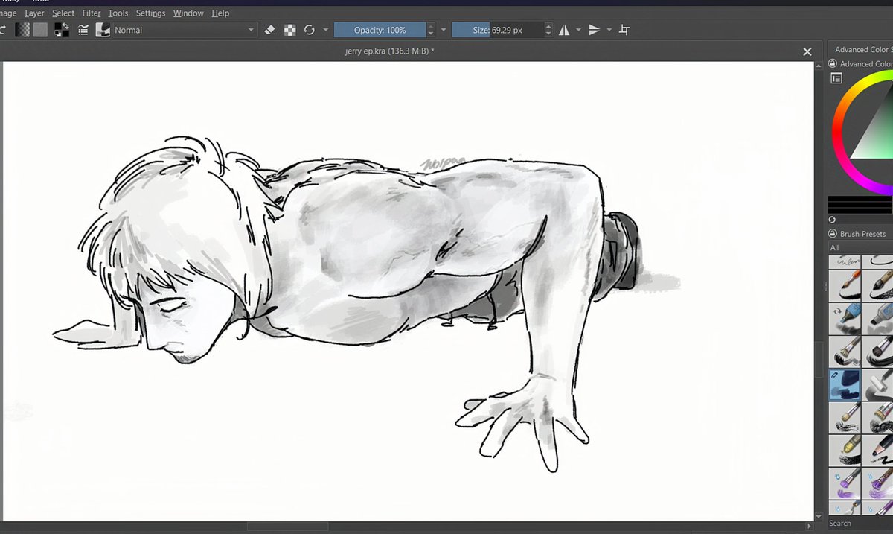Screen dimensions: 893x534
Task: Toggle eraser mode
Action: (270, 30)
